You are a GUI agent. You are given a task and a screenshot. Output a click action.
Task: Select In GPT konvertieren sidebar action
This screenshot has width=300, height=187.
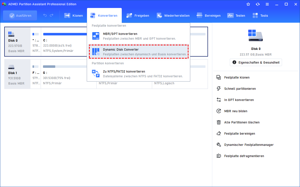coord(239,100)
